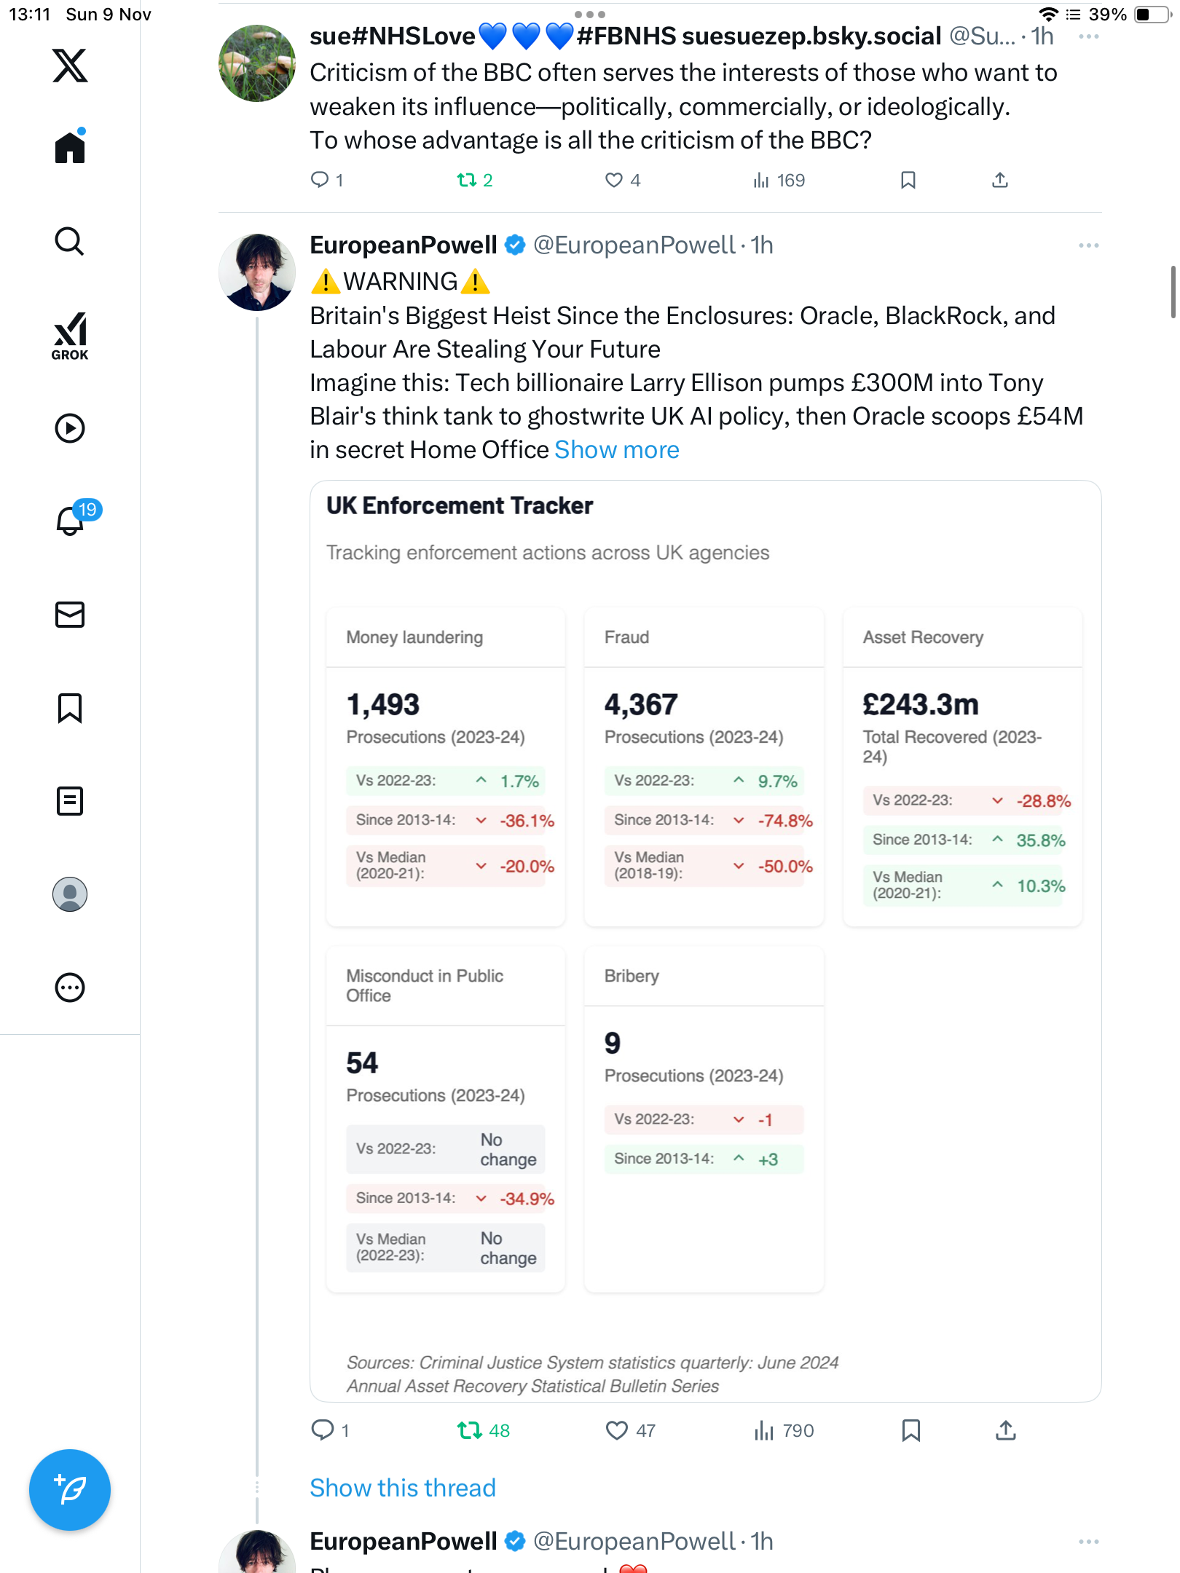This screenshot has height=1573, width=1180.
Task: Open profile from sidebar avatar
Action: coord(70,894)
